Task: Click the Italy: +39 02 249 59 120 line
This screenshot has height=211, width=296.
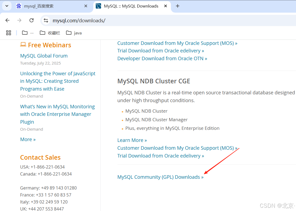Action: coord(44,202)
